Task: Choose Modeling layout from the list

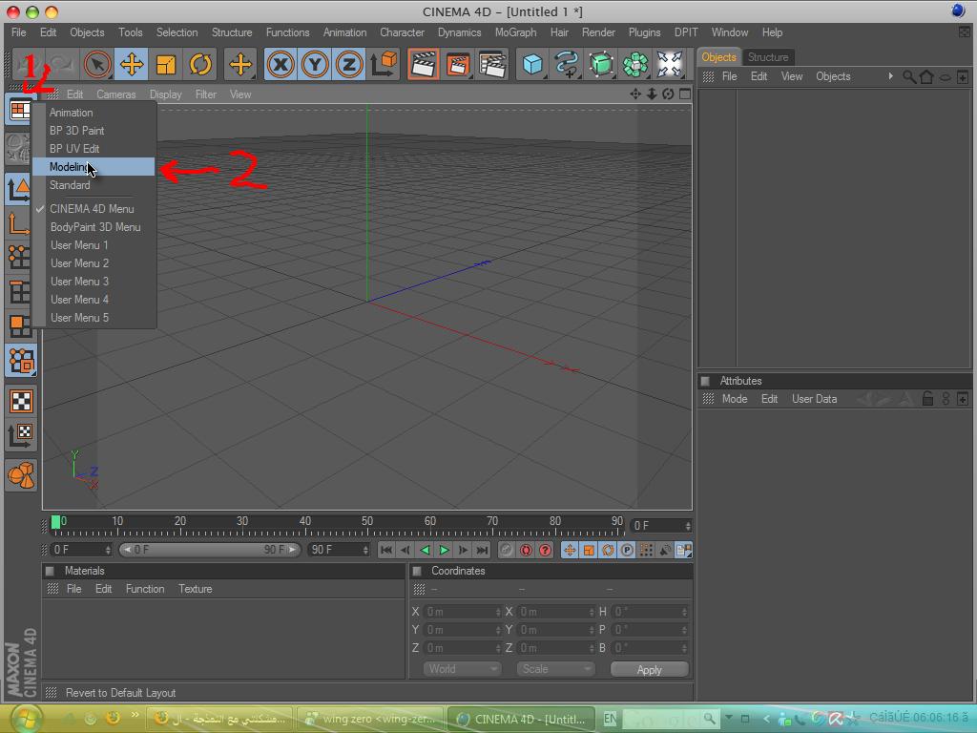Action: click(94, 166)
